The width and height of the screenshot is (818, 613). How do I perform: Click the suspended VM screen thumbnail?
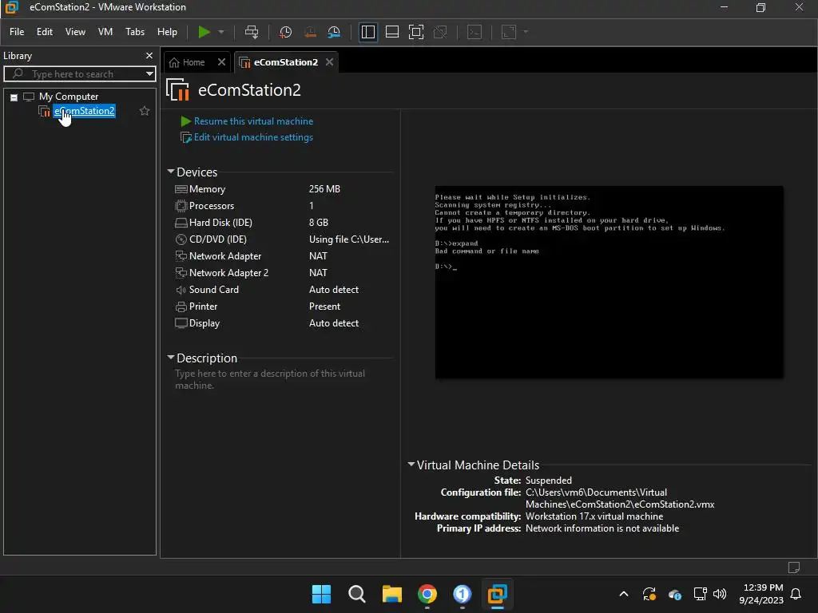pos(609,282)
